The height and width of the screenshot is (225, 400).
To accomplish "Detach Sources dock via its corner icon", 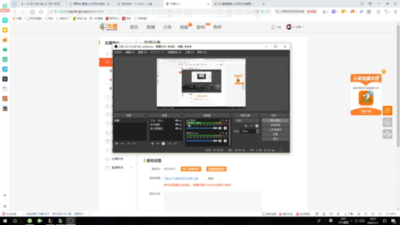I will (x=181, y=115).
